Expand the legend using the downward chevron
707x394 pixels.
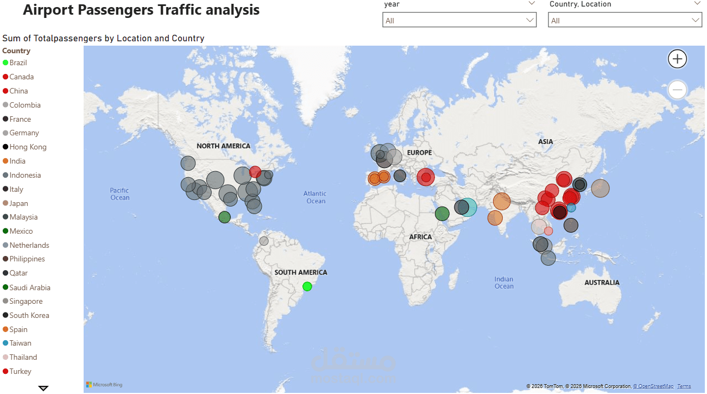(43, 387)
